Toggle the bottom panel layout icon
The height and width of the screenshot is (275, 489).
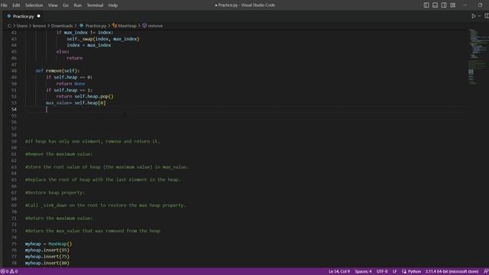(x=435, y=5)
